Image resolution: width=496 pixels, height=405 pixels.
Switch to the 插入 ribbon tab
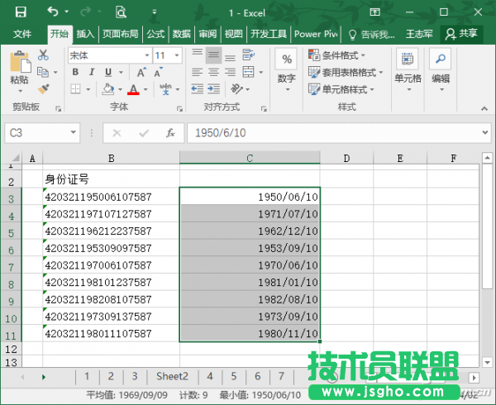pyautogui.click(x=85, y=34)
